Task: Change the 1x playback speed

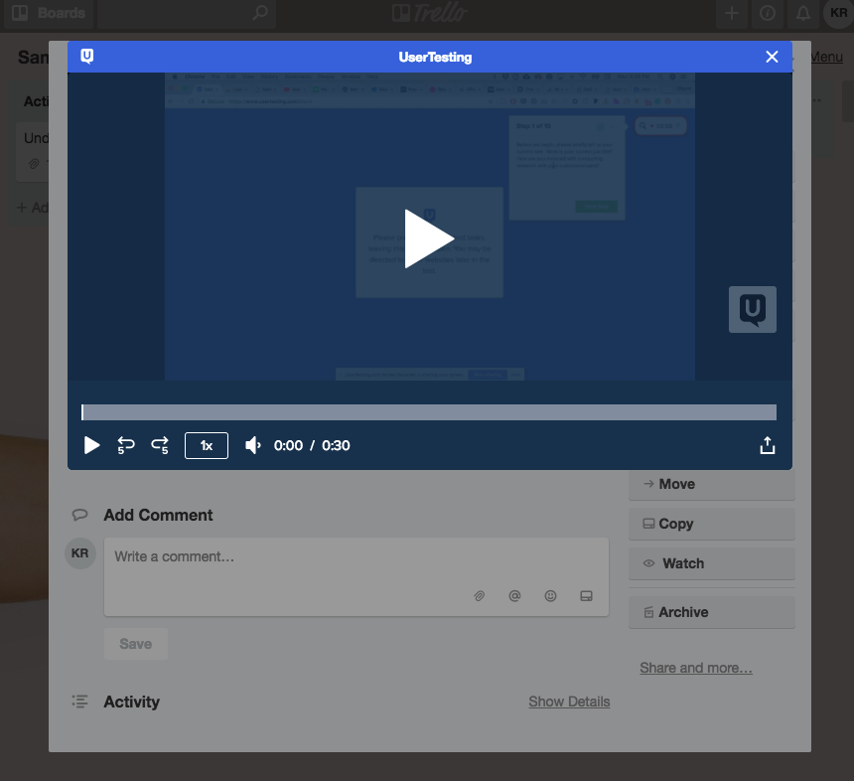Action: click(x=207, y=446)
